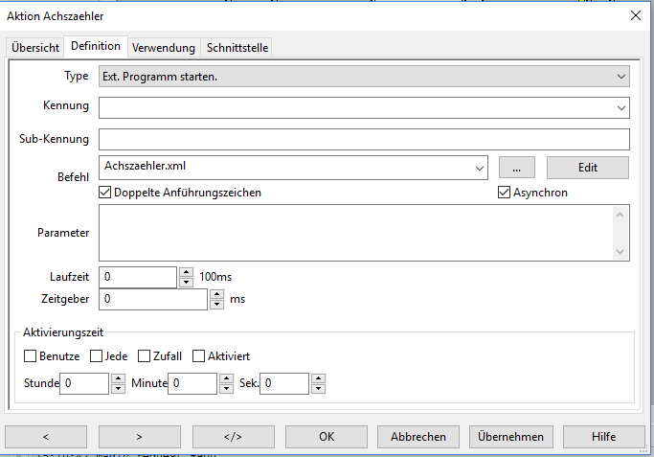This screenshot has width=654, height=457.
Task: Open the Schnittstelle tab
Action: coord(237,47)
